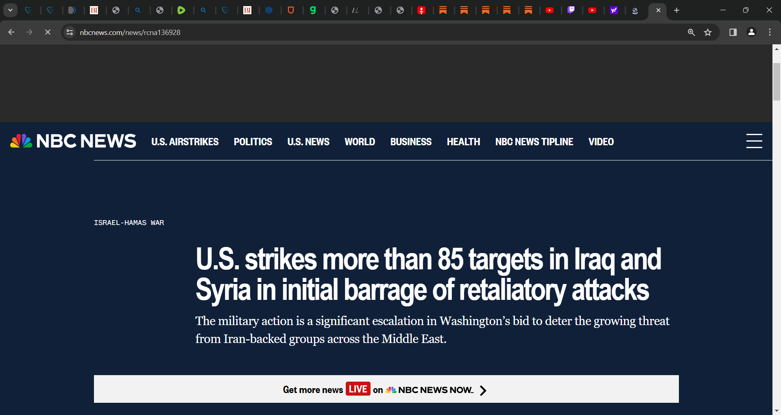This screenshot has width=781, height=415.
Task: Open the tab search dropdown arrow
Action: [x=10, y=10]
